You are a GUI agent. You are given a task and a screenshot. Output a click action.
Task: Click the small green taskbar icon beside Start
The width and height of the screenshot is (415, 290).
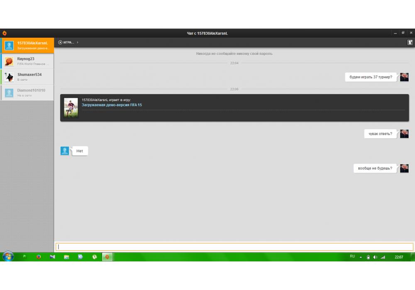click(x=24, y=256)
